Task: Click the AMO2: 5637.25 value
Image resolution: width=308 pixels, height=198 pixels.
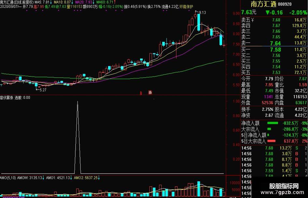Action: pos(86,178)
